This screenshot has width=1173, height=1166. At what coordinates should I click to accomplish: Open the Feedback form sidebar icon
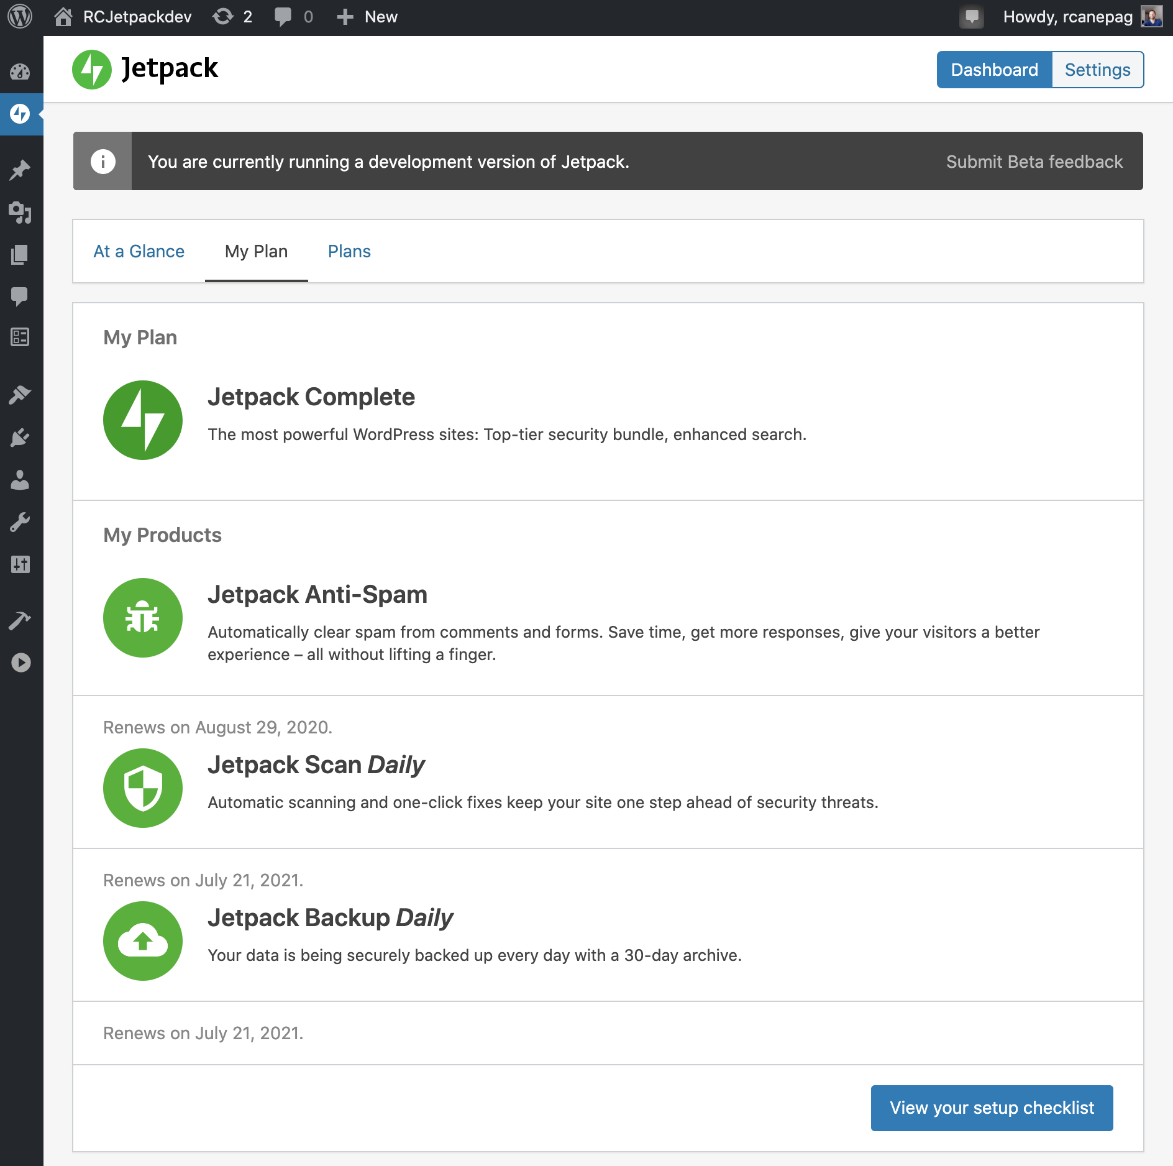pyautogui.click(x=21, y=337)
